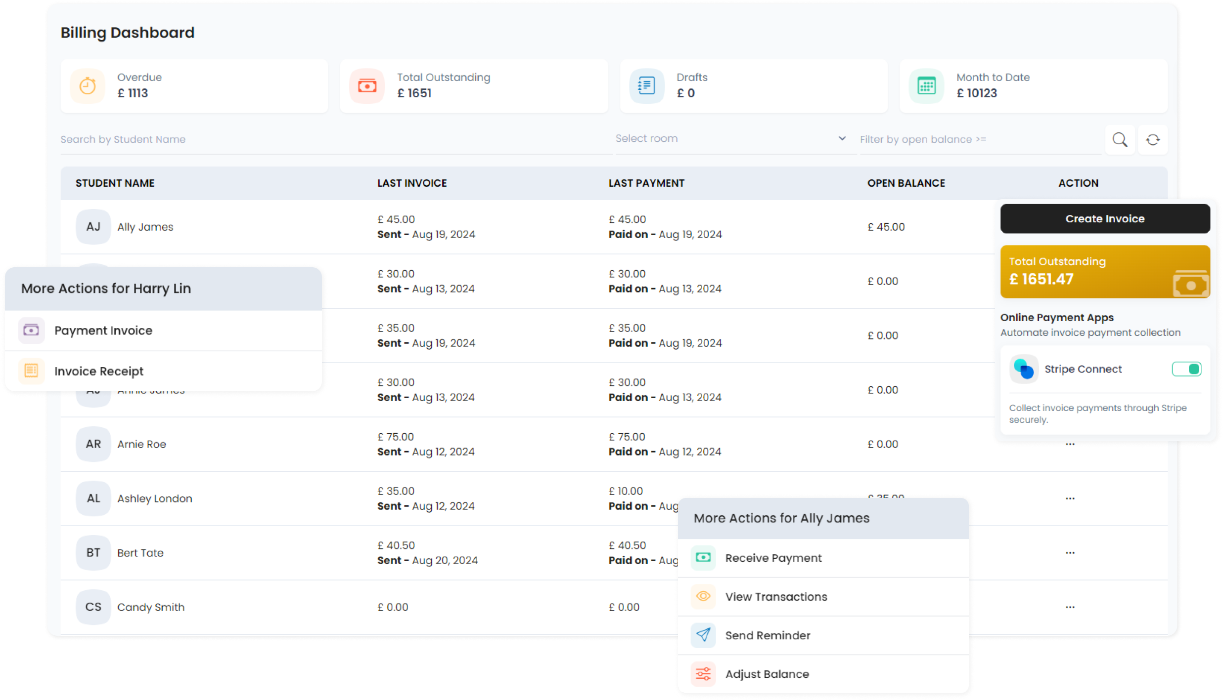Click the Send Reminder paper plane icon

point(703,635)
